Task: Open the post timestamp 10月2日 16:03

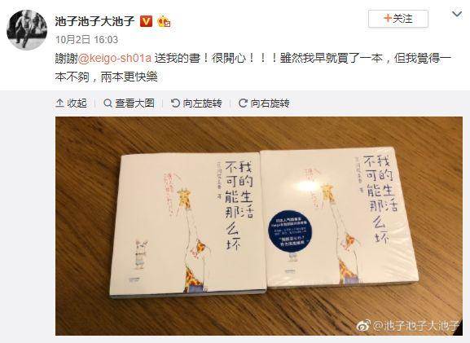Action: click(87, 40)
